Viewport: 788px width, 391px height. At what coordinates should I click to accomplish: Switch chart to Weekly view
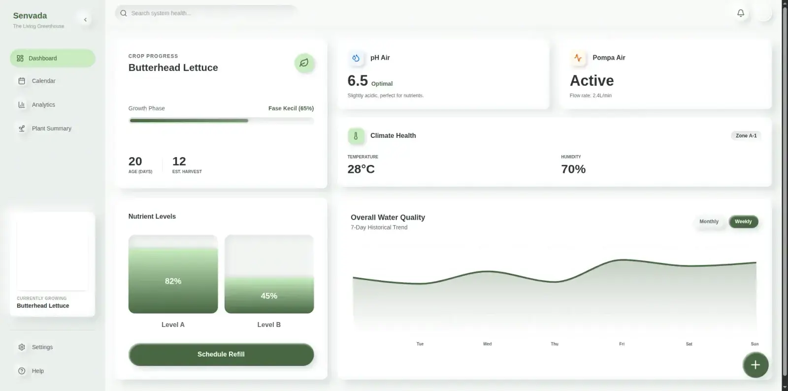click(x=743, y=222)
